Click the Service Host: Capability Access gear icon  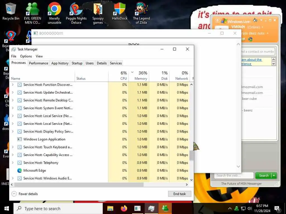pyautogui.click(x=20, y=155)
